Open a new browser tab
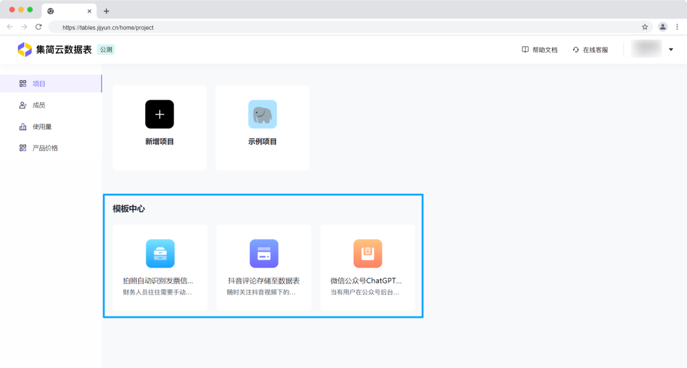This screenshot has width=687, height=368. tap(106, 11)
